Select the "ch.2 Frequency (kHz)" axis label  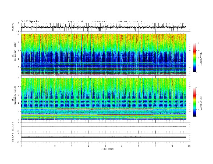14,99
